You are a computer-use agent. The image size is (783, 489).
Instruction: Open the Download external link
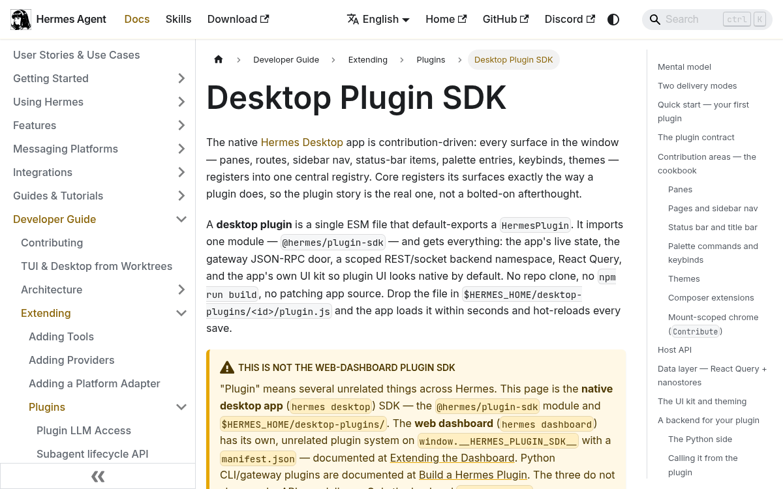(238, 20)
